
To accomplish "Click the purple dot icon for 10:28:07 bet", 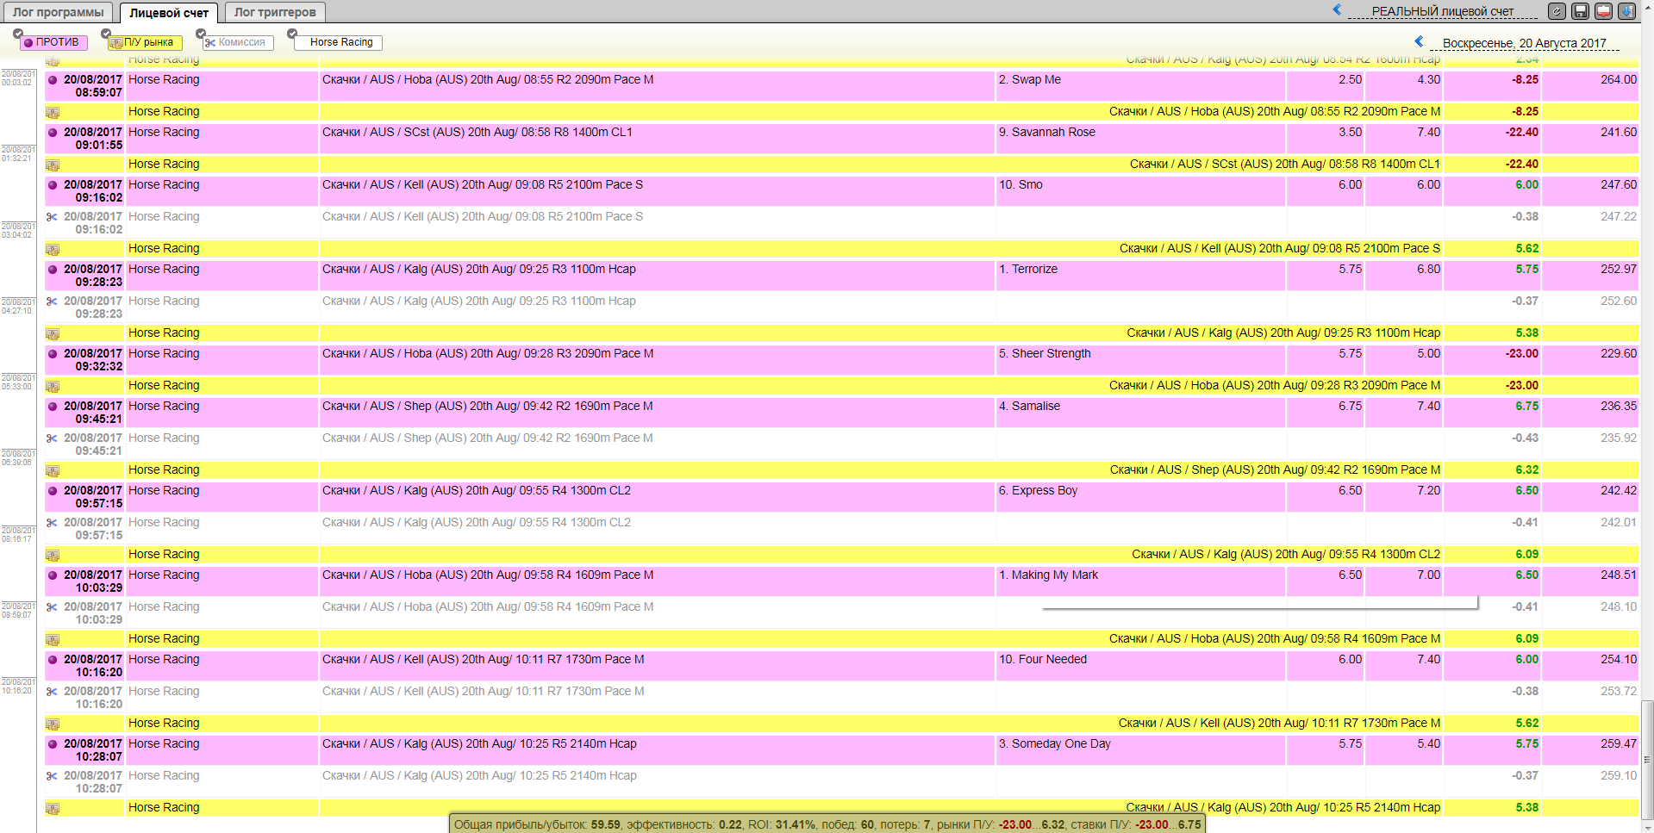I will click(53, 744).
